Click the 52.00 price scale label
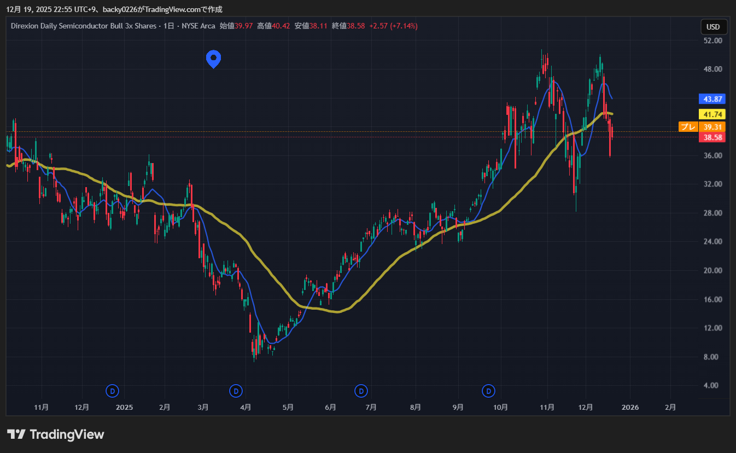The height and width of the screenshot is (453, 736). [x=713, y=40]
